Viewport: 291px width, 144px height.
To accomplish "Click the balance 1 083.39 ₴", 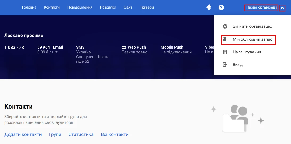I will tap(14, 47).
